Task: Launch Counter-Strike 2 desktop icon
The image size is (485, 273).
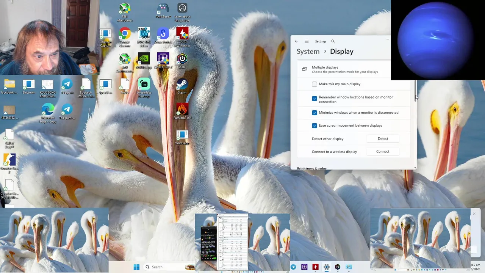Action: click(x=9, y=163)
